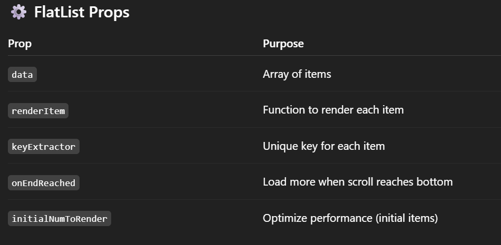Select the keyExtractor code chip
This screenshot has height=245, width=501.
[x=43, y=147]
